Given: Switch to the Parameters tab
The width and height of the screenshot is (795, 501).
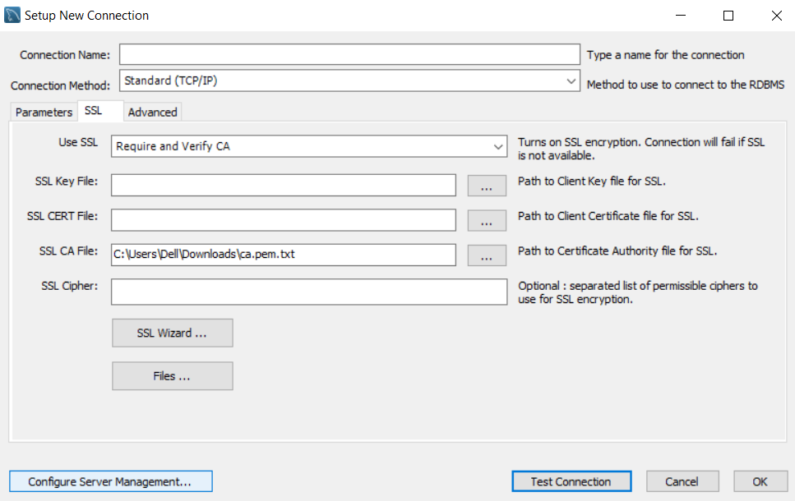Looking at the screenshot, I should click(x=44, y=112).
